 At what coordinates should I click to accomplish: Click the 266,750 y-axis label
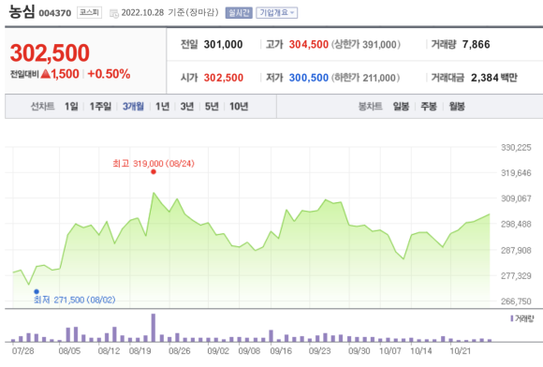516,301
